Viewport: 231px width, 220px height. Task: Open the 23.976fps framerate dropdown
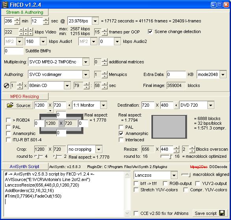coord(95,21)
